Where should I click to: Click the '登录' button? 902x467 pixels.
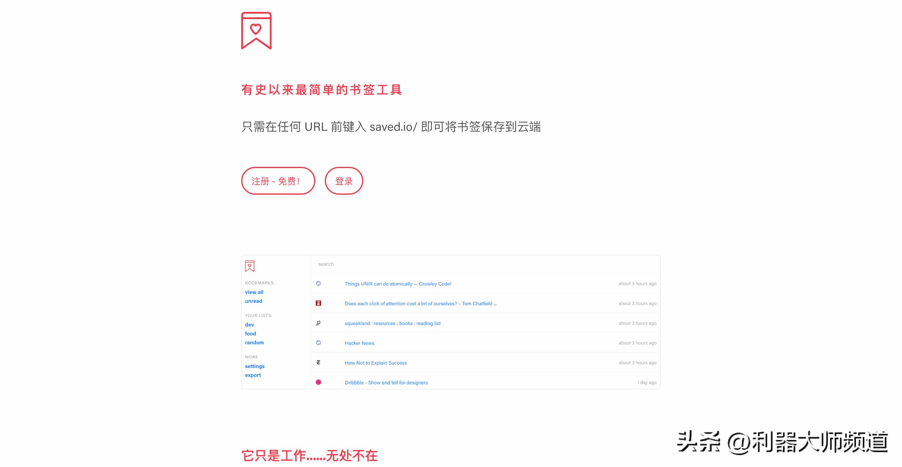[344, 181]
